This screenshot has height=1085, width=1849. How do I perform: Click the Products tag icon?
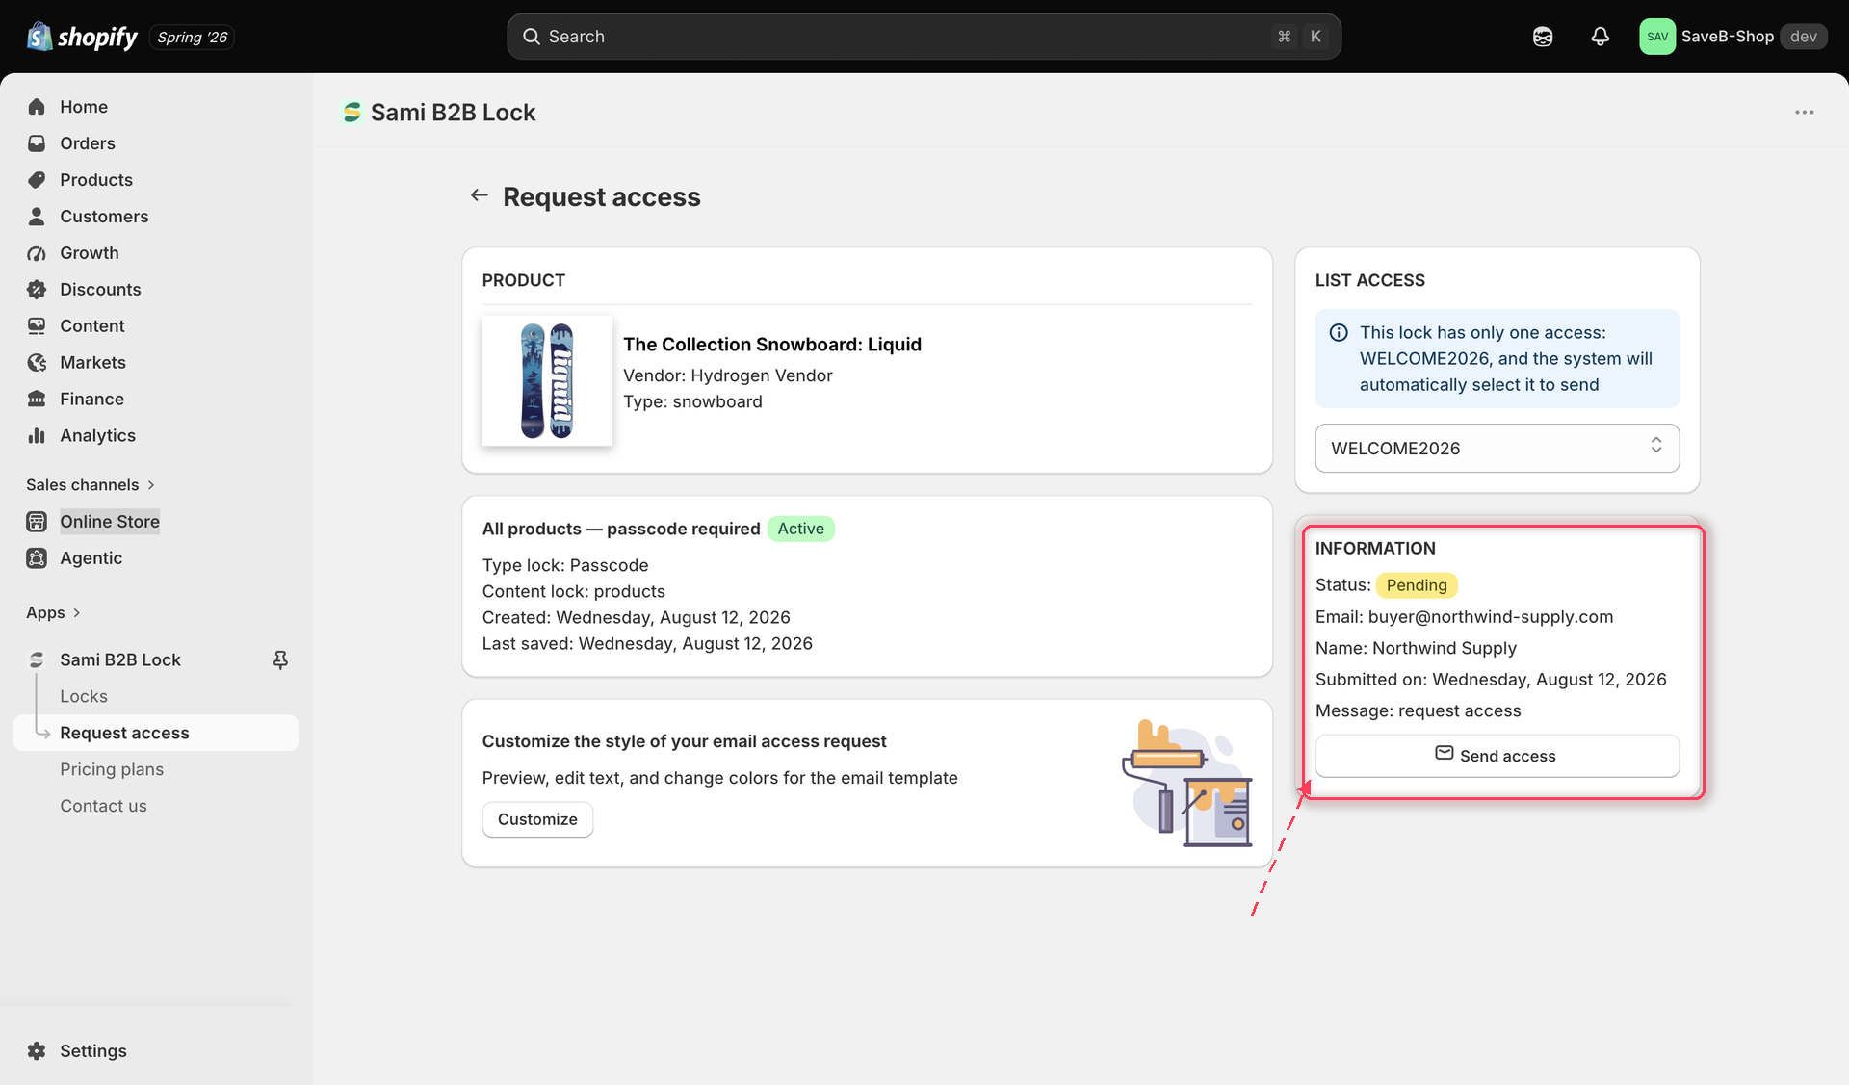click(x=37, y=180)
